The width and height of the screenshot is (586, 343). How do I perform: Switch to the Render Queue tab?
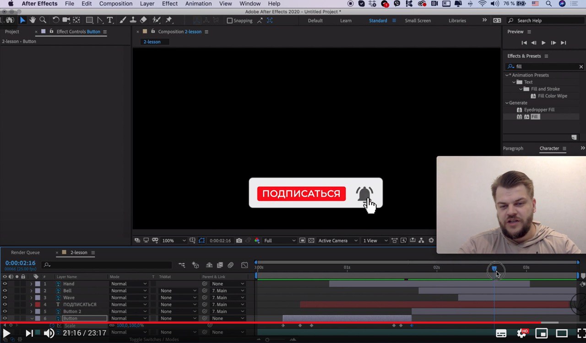[x=25, y=252]
